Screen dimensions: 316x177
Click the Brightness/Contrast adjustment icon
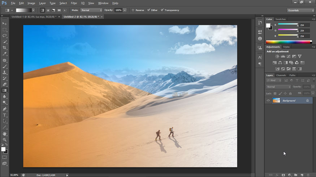(x=277, y=56)
